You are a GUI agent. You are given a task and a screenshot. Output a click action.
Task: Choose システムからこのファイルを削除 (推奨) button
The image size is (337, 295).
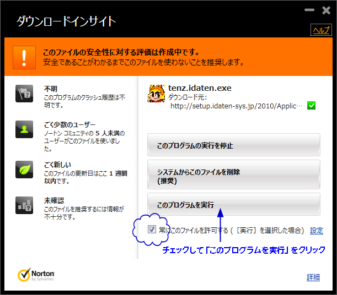click(x=234, y=176)
